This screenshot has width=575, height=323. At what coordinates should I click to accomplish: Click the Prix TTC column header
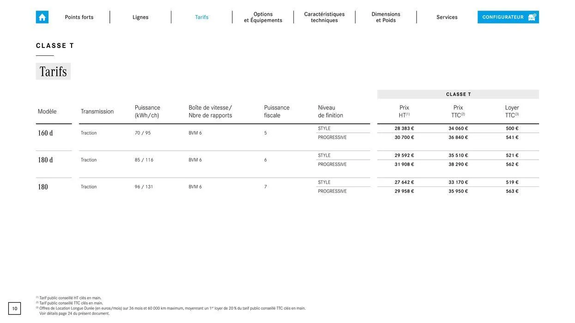[x=458, y=111]
